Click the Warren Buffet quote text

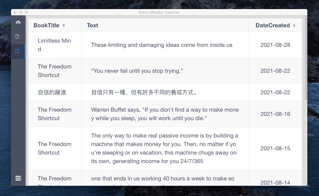(x=165, y=114)
